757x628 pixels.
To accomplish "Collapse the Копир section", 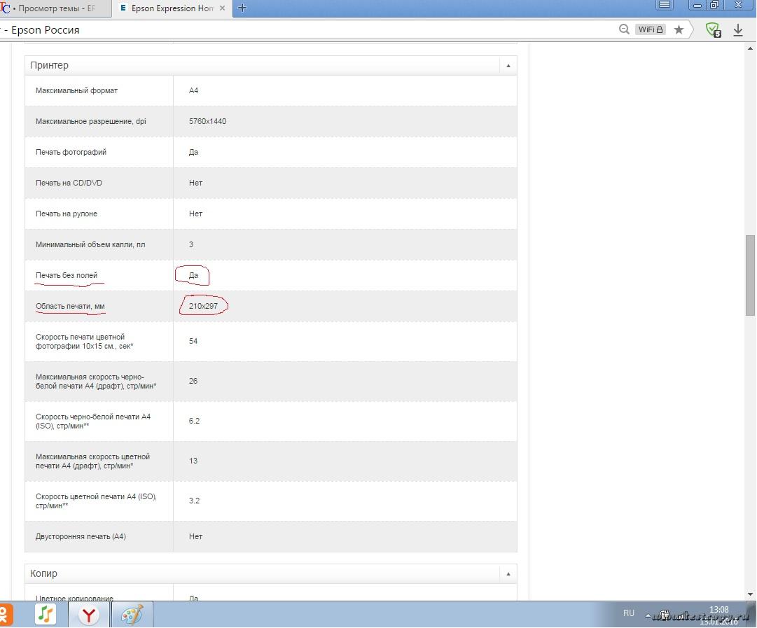I will tap(508, 573).
